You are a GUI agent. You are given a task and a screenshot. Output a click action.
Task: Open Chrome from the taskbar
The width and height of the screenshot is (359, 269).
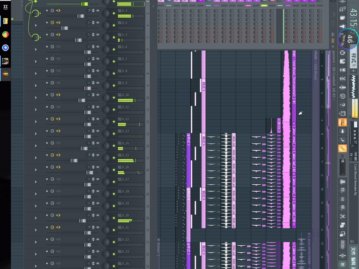pos(5,34)
